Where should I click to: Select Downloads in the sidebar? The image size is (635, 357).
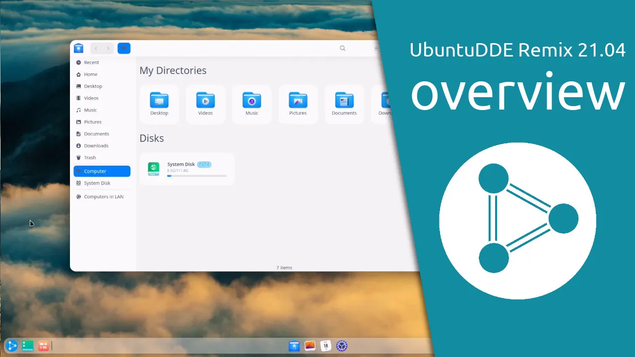tap(102, 146)
